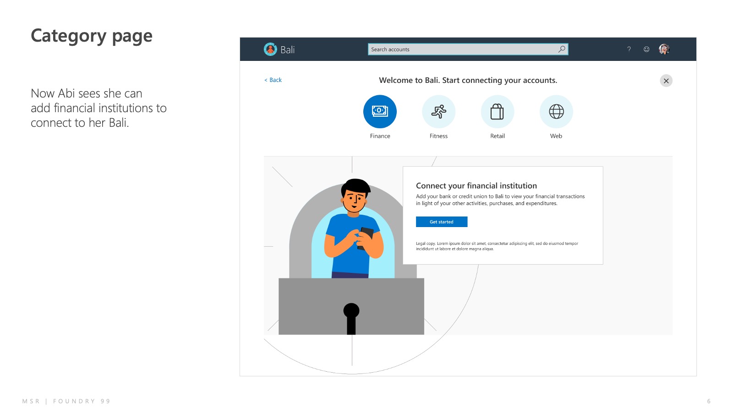Click the magnifier search icon
The width and height of the screenshot is (733, 412).
point(562,49)
